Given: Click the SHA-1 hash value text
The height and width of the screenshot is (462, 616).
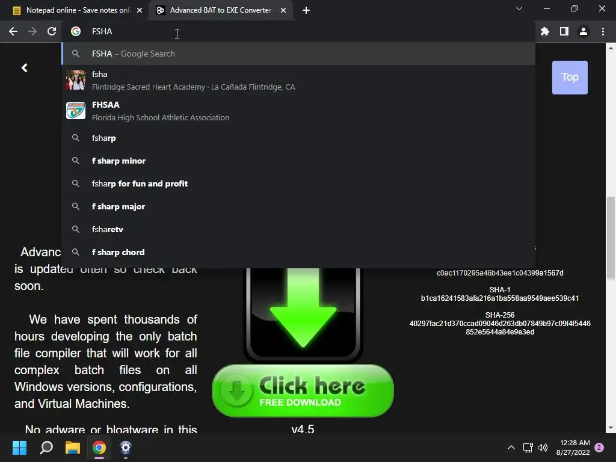Looking at the screenshot, I should point(500,298).
